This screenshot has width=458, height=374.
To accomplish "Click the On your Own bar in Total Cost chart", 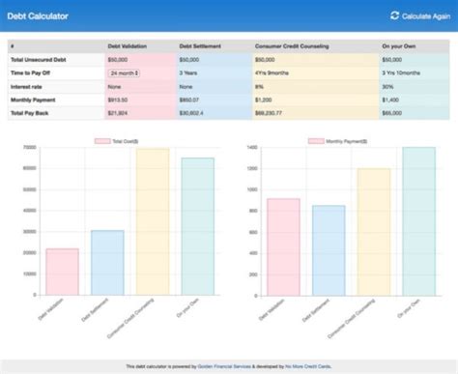I will 198,226.
